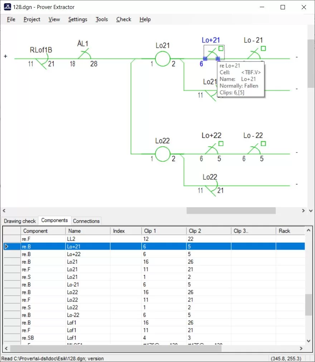Click the table horizontal scrollbar thumb
This screenshot has height=362, width=315.
[x=116, y=348]
